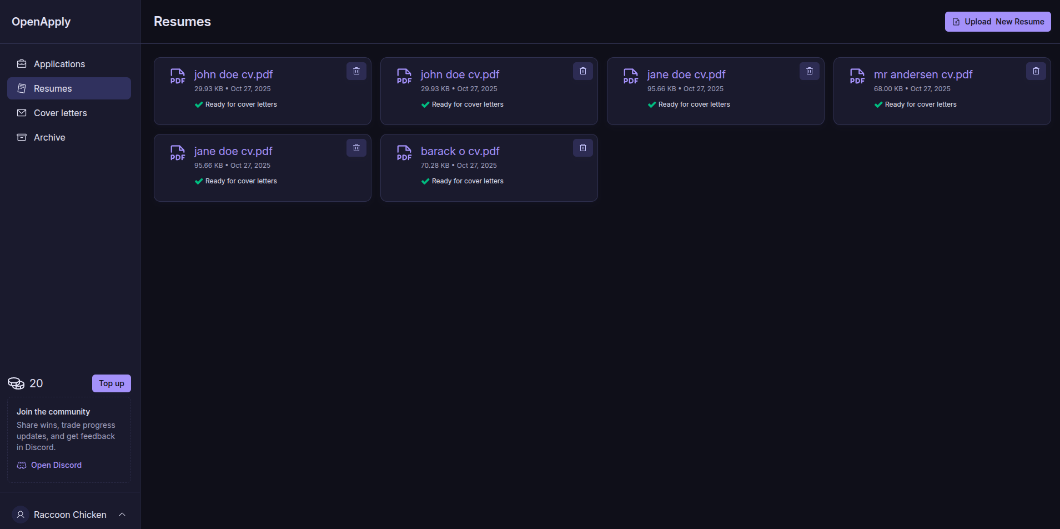Screen dimensions: 1060x529
Task: Click PDF icon of barack o cv.pdf
Action: click(404, 153)
